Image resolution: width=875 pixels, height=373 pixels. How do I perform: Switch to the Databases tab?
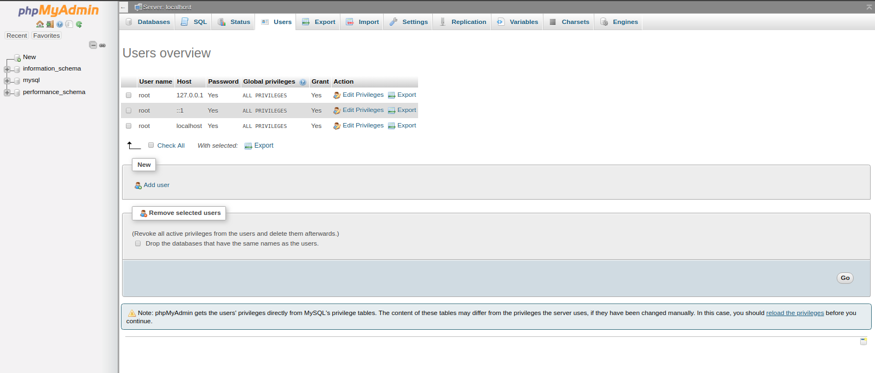[148, 22]
